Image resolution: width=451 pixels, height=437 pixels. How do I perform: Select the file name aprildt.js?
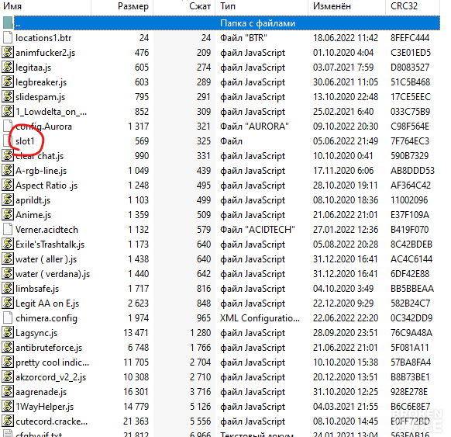[x=33, y=200]
